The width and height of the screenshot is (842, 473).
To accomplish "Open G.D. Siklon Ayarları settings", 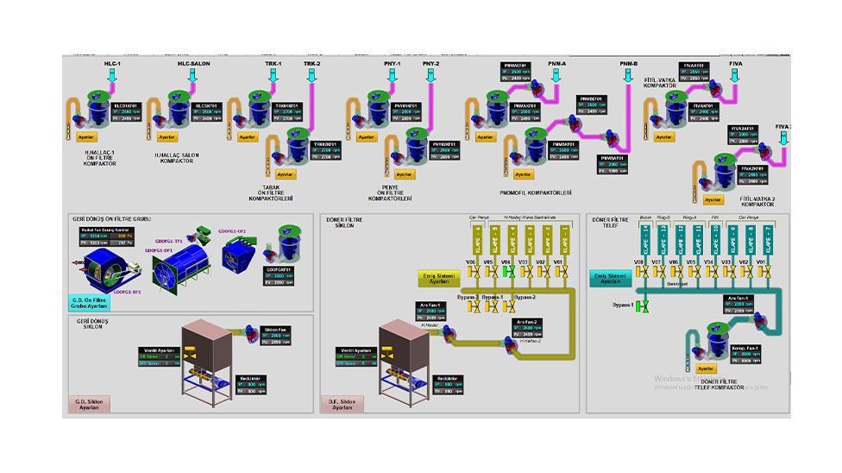I will point(90,403).
